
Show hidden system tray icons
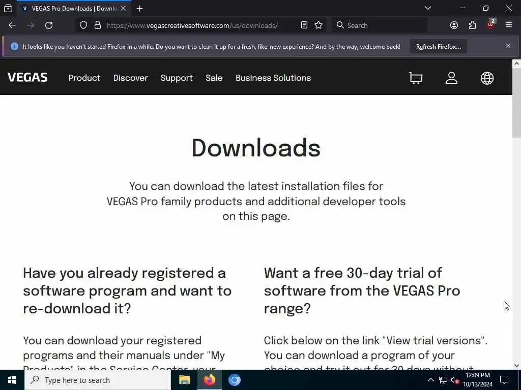click(430, 380)
